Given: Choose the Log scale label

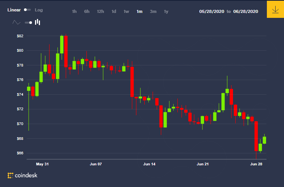Looking at the screenshot, I should pos(39,10).
